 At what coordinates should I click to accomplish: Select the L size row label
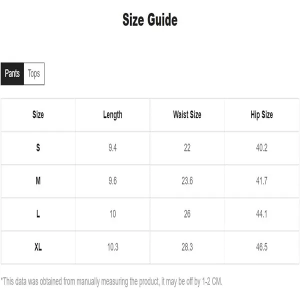[38, 214]
